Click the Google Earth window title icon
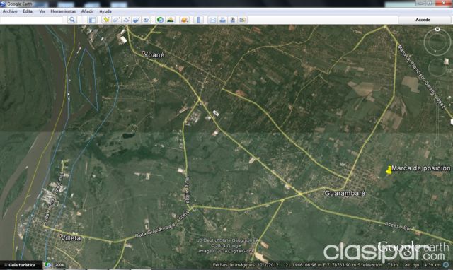453x270 pixels. 3,4
